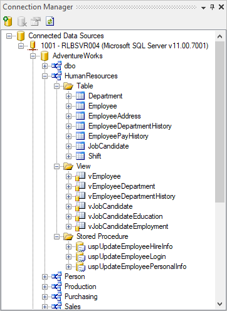Expand the EmployeePayHistory table node
The height and width of the screenshot is (311, 227).
click(68, 136)
